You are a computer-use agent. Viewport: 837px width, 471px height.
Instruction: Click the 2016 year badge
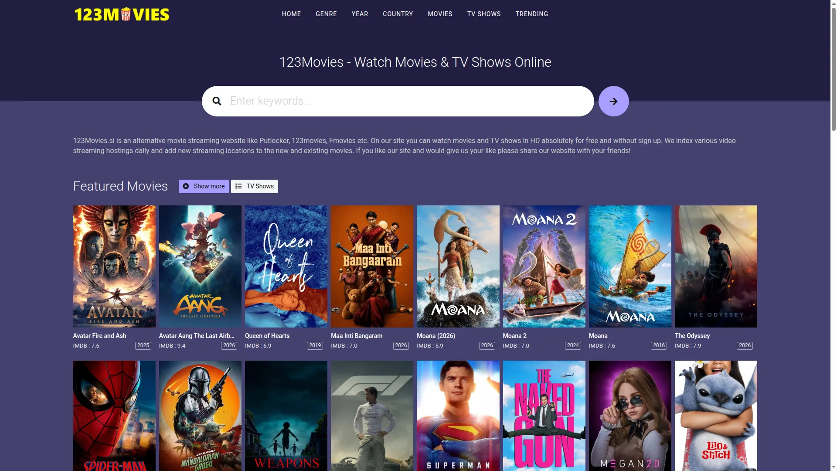(659, 345)
